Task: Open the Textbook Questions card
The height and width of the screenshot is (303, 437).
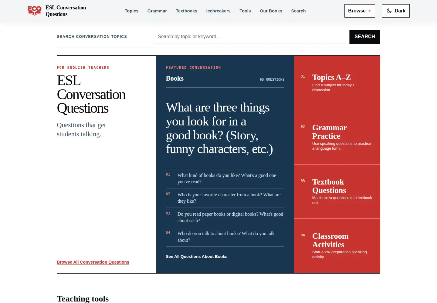Action: [337, 191]
